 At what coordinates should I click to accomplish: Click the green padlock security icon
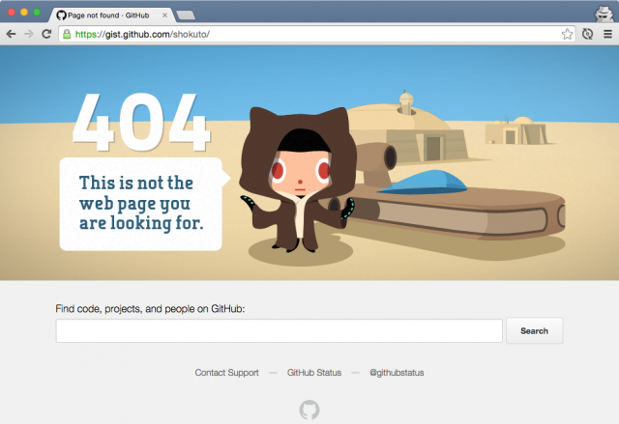coord(67,34)
